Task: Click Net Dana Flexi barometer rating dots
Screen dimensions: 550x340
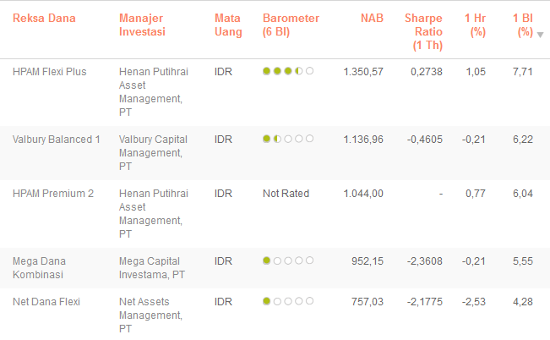Action: [288, 300]
